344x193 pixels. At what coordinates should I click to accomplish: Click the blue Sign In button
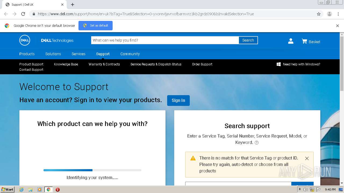[x=178, y=101]
